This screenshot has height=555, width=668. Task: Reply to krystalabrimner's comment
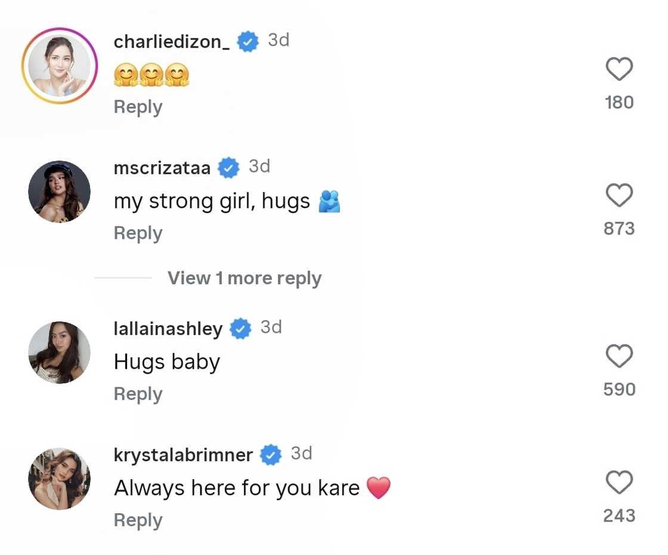(138, 519)
